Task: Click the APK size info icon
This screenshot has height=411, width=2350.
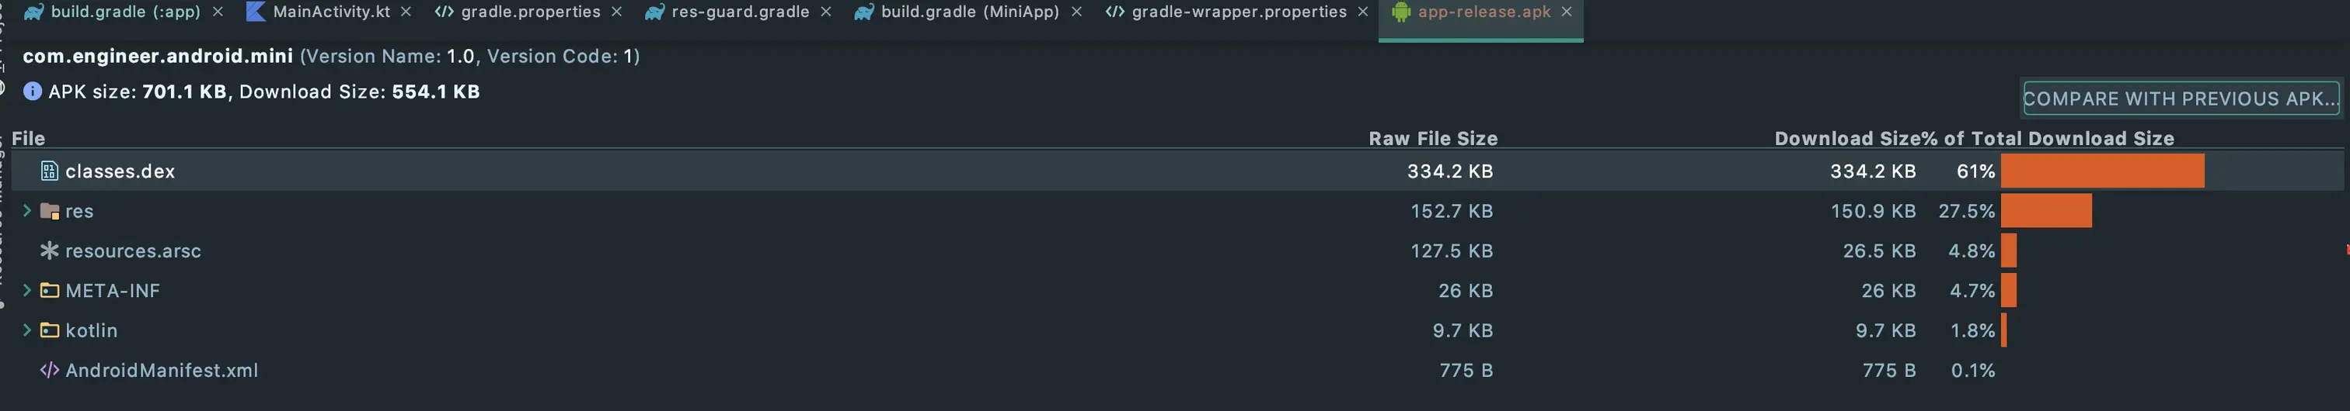Action: (x=32, y=92)
